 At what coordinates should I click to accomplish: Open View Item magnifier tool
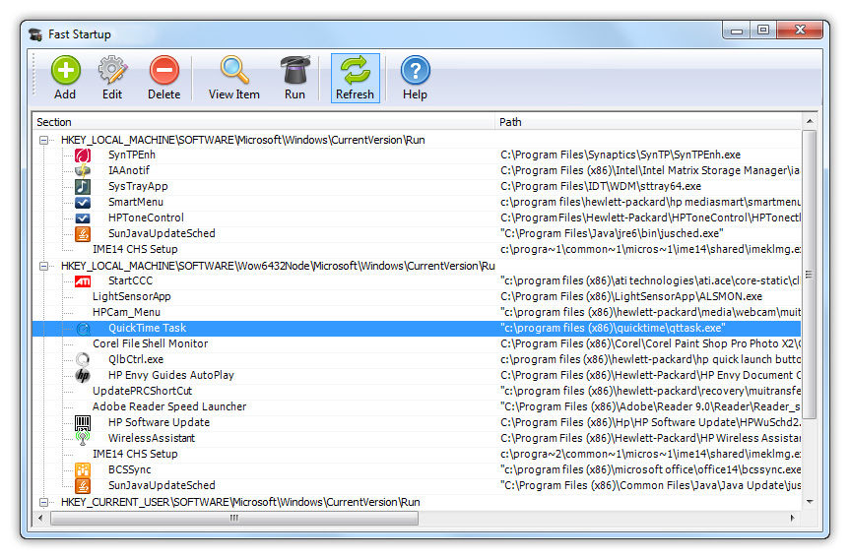[233, 72]
